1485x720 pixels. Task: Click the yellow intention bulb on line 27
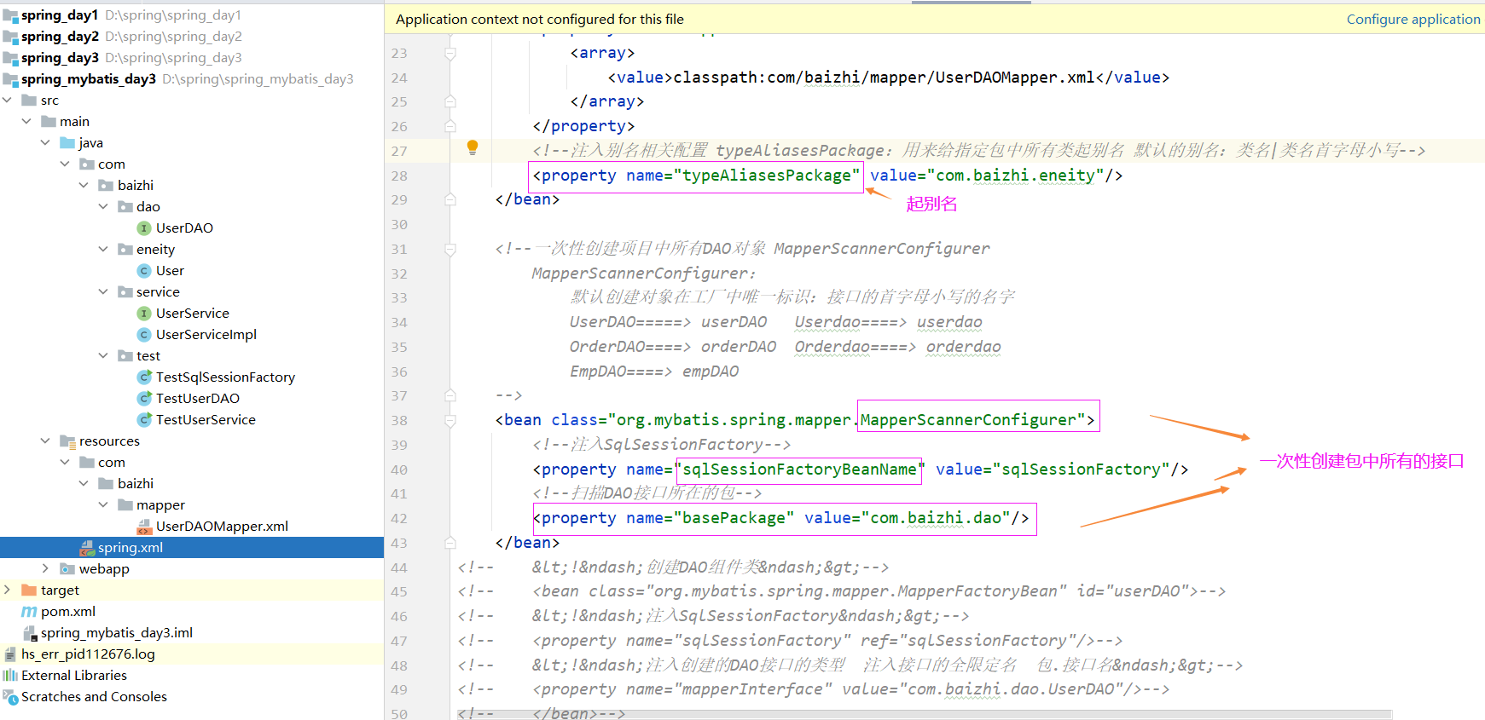pos(473,147)
